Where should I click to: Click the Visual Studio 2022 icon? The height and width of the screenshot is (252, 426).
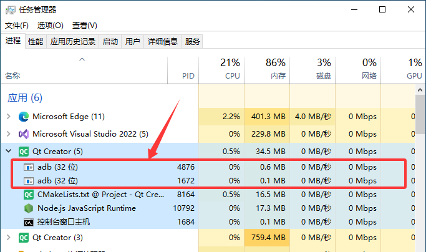point(24,134)
